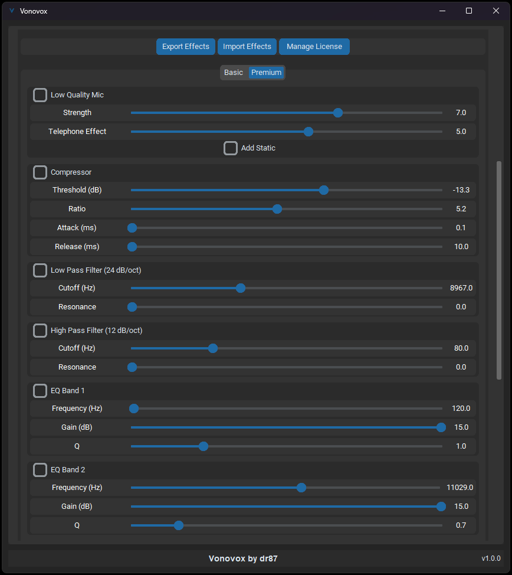Click the Strength slider handle

(x=338, y=113)
